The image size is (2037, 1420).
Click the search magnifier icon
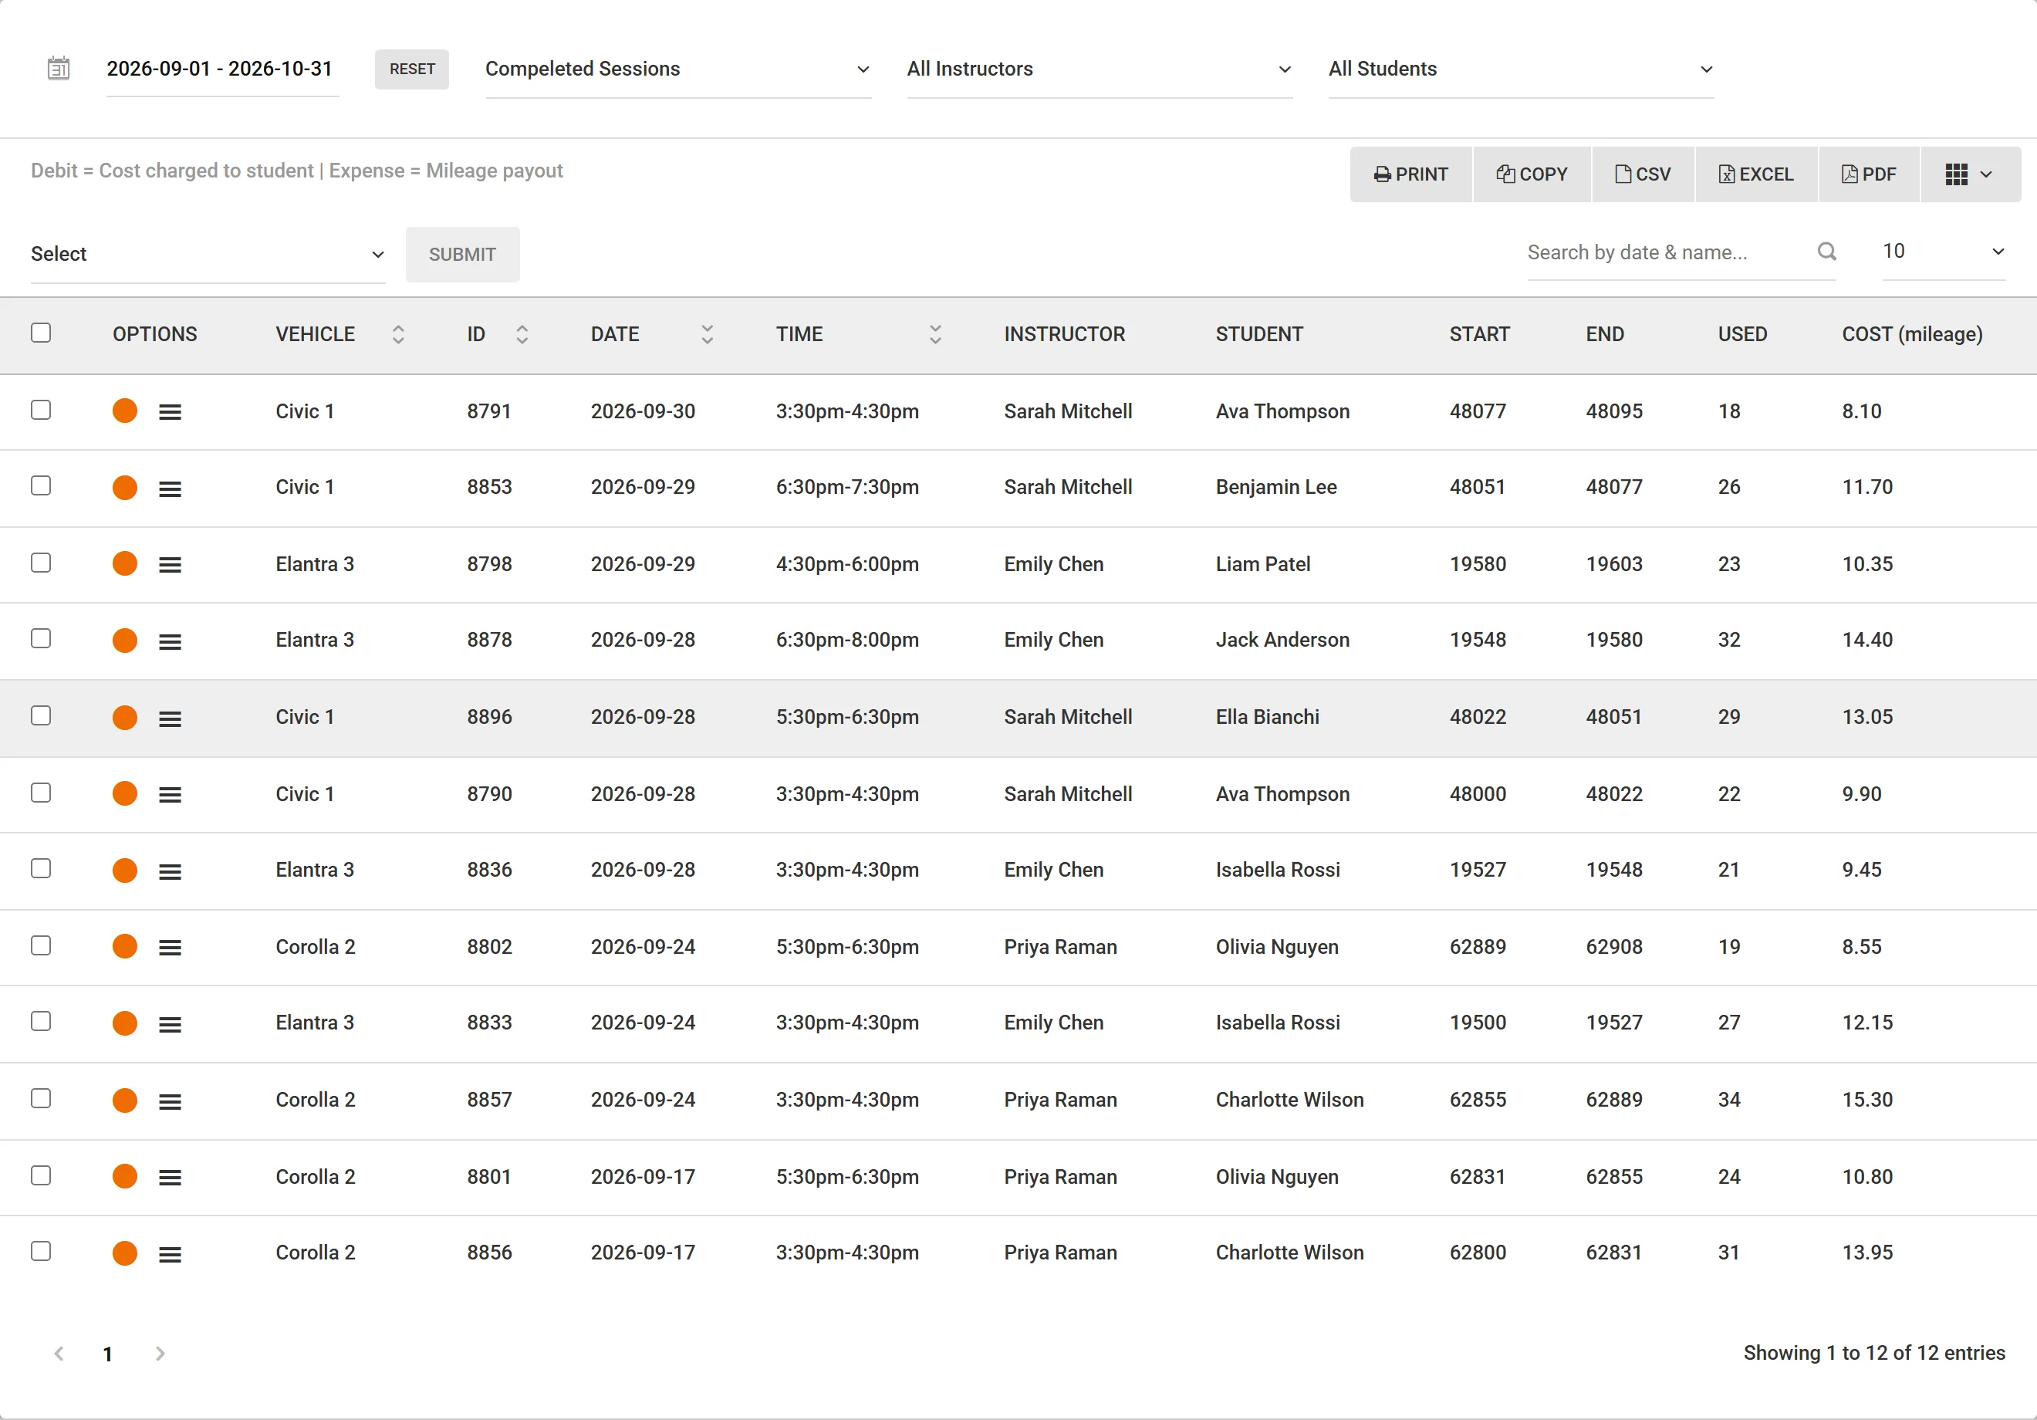pos(1826,252)
